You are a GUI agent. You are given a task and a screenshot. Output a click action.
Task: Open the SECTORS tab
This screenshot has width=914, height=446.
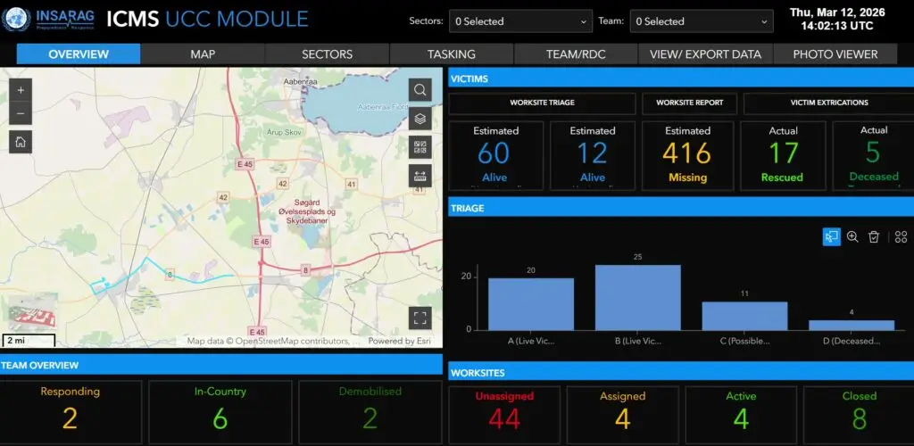coord(327,54)
